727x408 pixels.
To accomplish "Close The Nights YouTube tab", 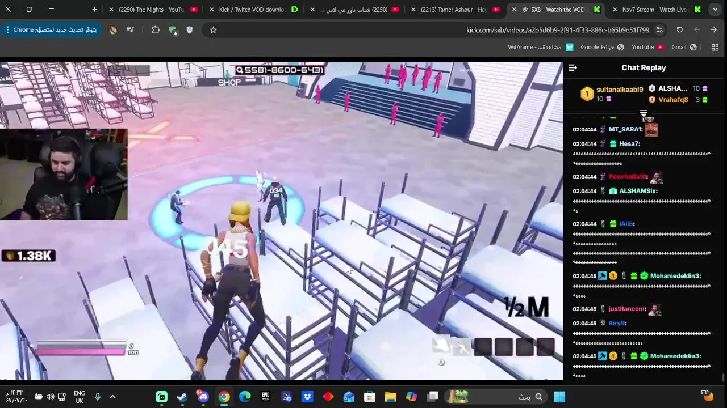I will [x=111, y=10].
